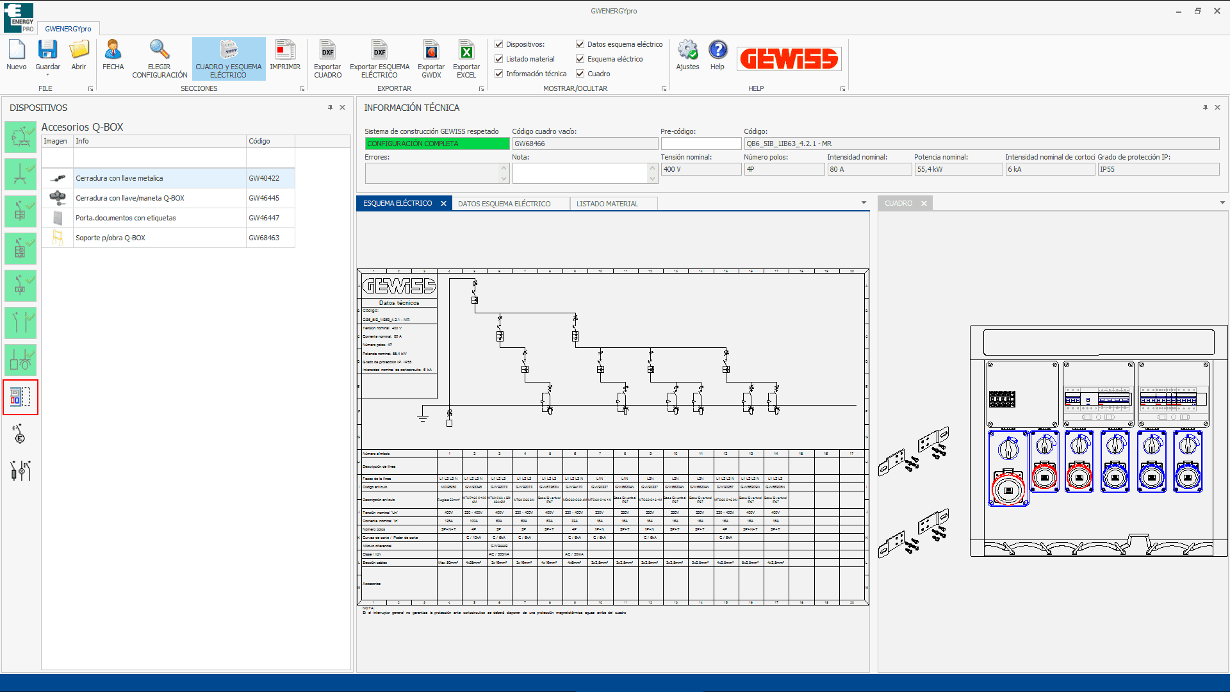Click the Exportar GWDX icon
Screen dimensions: 1230x692
pyautogui.click(x=431, y=50)
